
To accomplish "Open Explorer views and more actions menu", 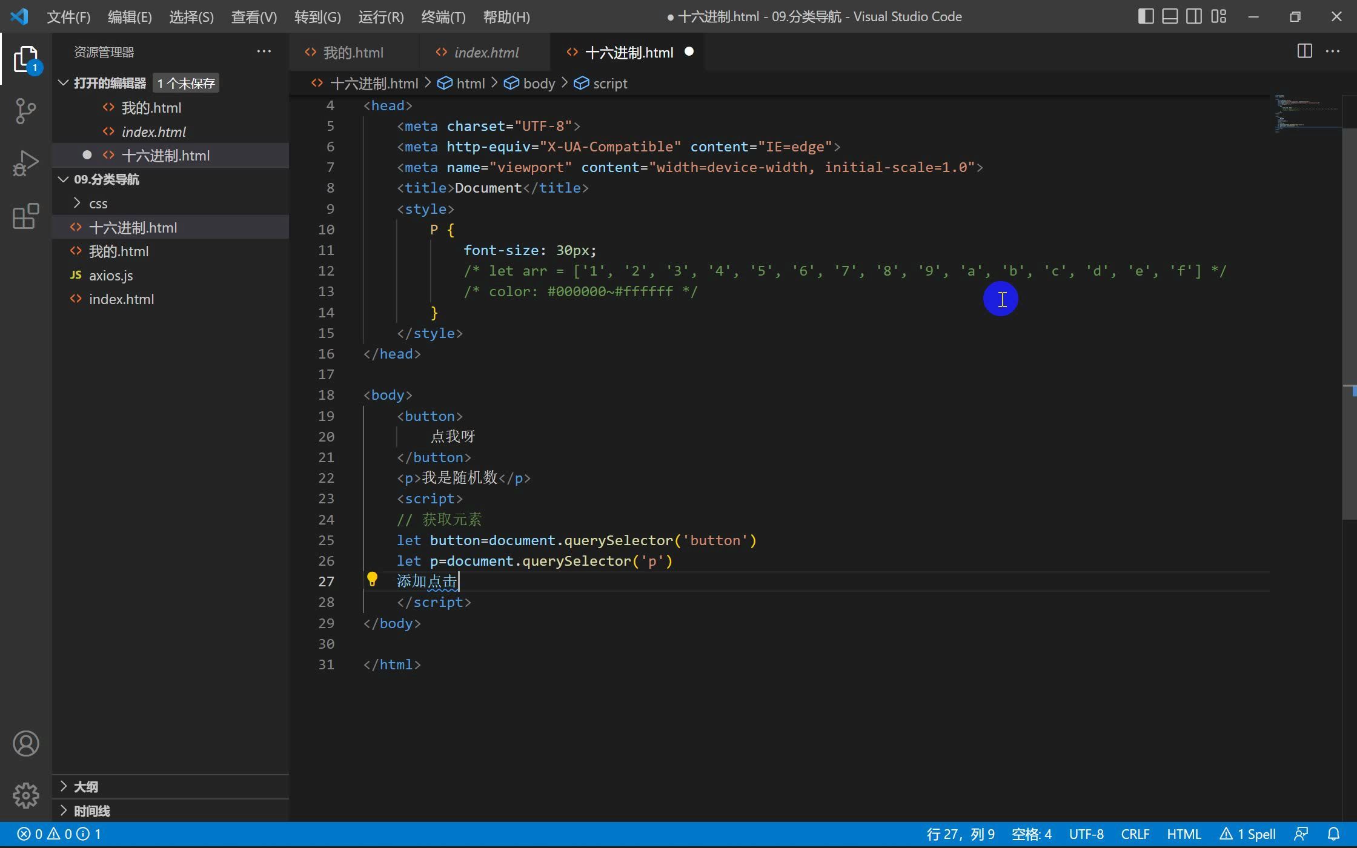I will pos(264,51).
